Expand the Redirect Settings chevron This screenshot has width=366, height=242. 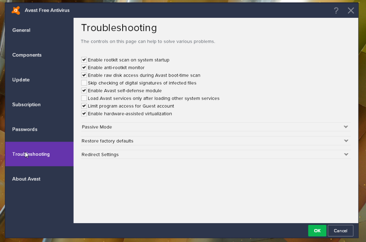pos(346,155)
